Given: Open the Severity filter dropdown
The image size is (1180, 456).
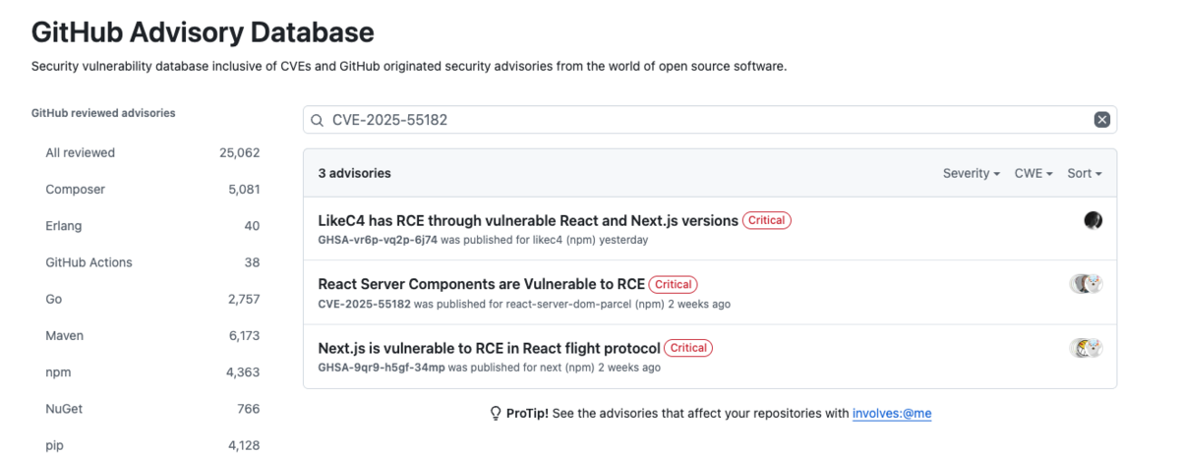Looking at the screenshot, I should pyautogui.click(x=972, y=173).
